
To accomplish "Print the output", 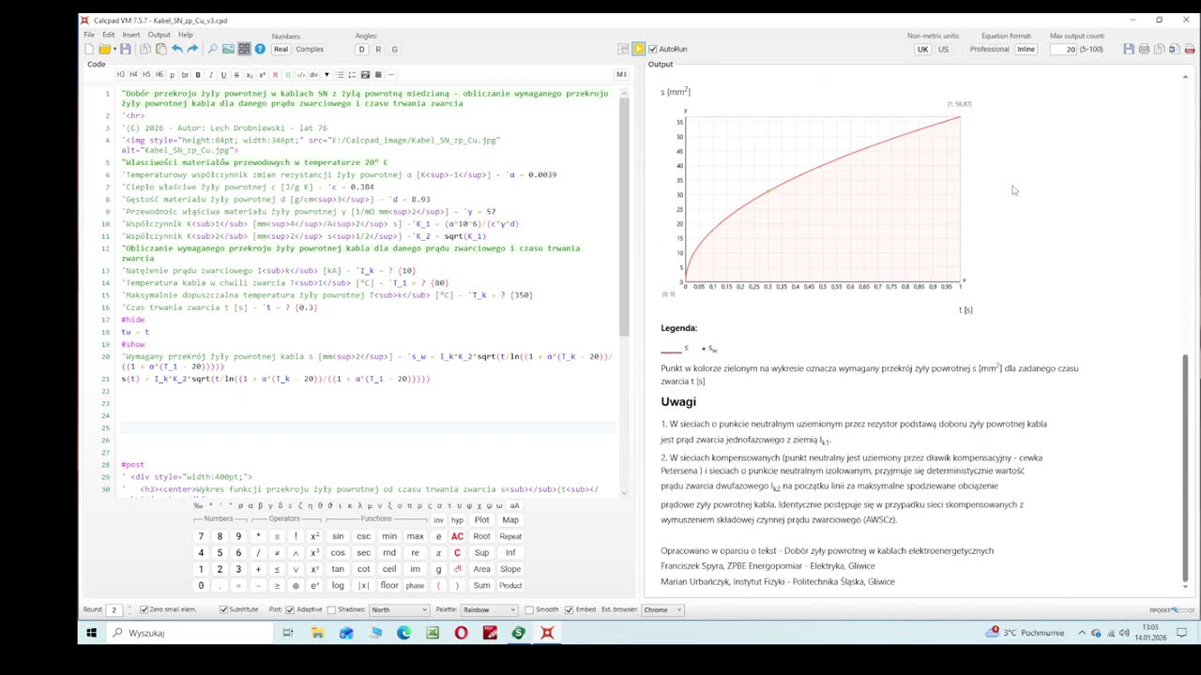I will pos(1144,49).
